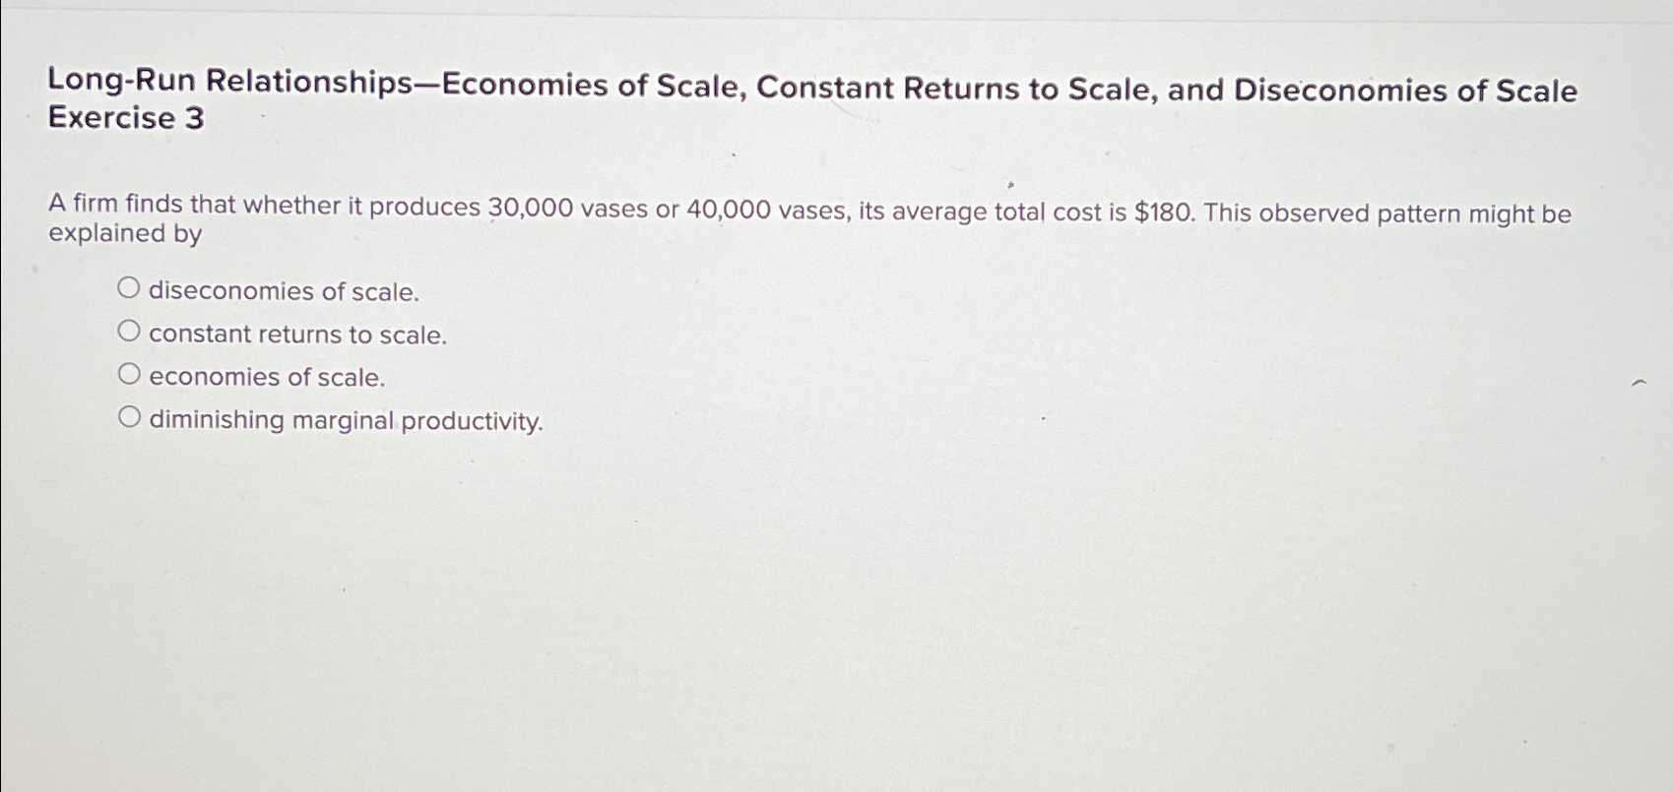Click the economies of scale answer label
This screenshot has height=792, width=1673.
click(x=266, y=376)
